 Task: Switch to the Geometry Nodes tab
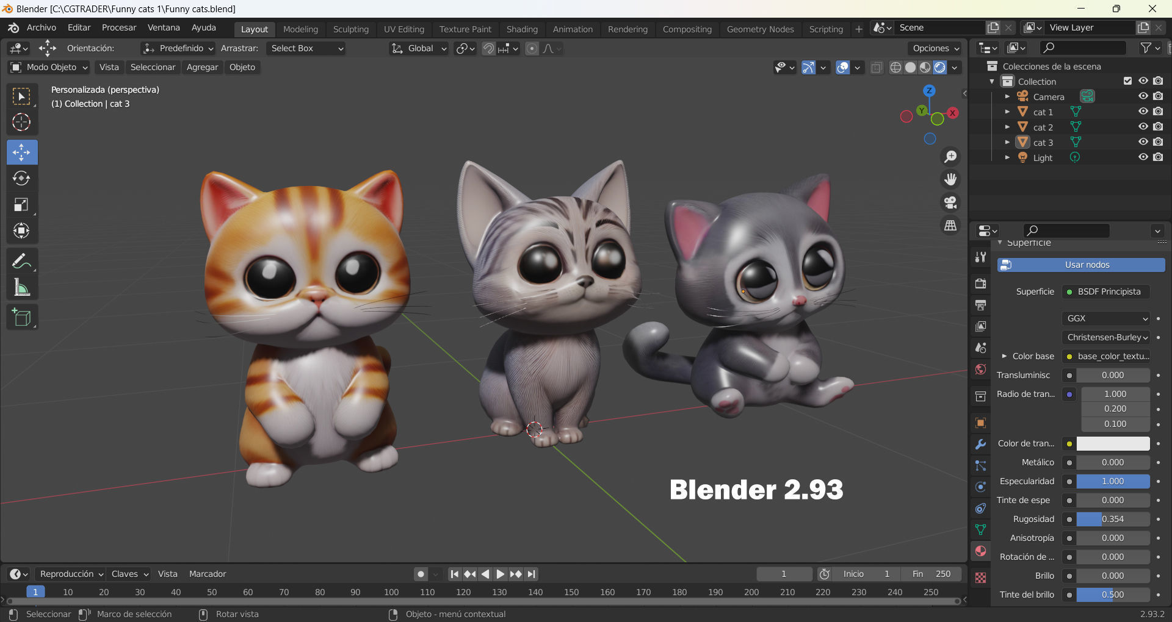pyautogui.click(x=760, y=29)
